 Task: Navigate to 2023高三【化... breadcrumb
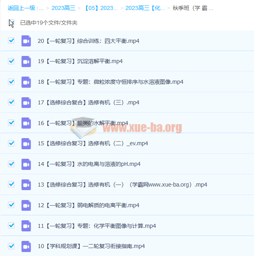(x=145, y=8)
